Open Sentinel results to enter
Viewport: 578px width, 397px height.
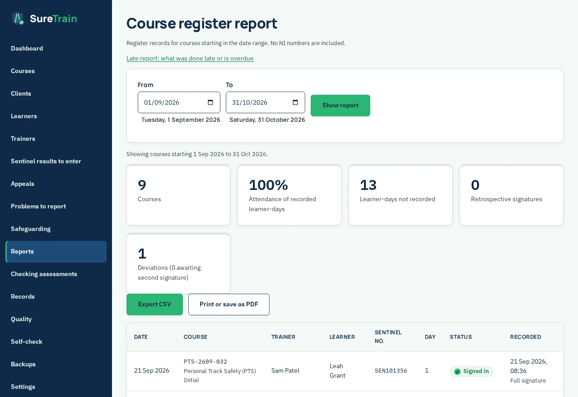(56, 162)
